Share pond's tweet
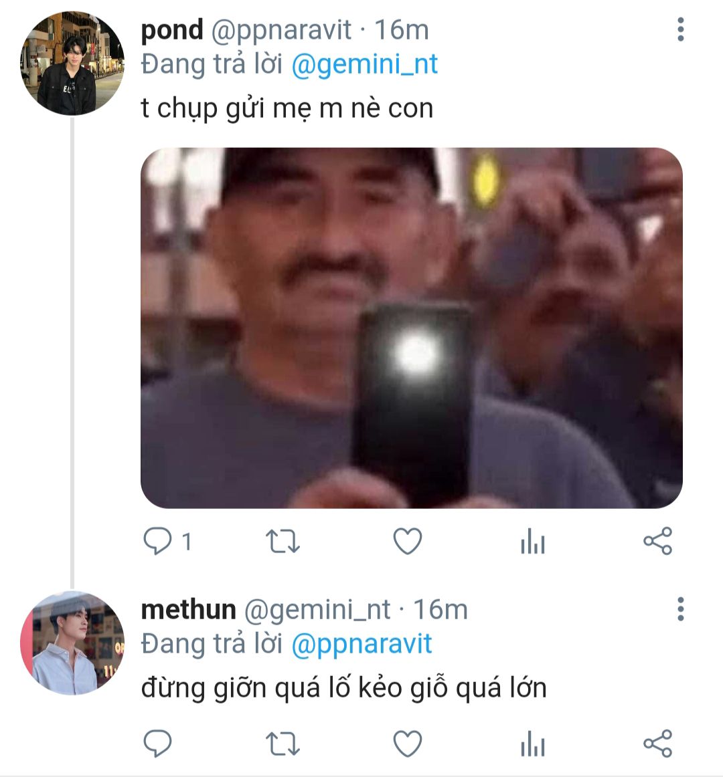Image resolution: width=723 pixels, height=777 pixels. point(657,541)
